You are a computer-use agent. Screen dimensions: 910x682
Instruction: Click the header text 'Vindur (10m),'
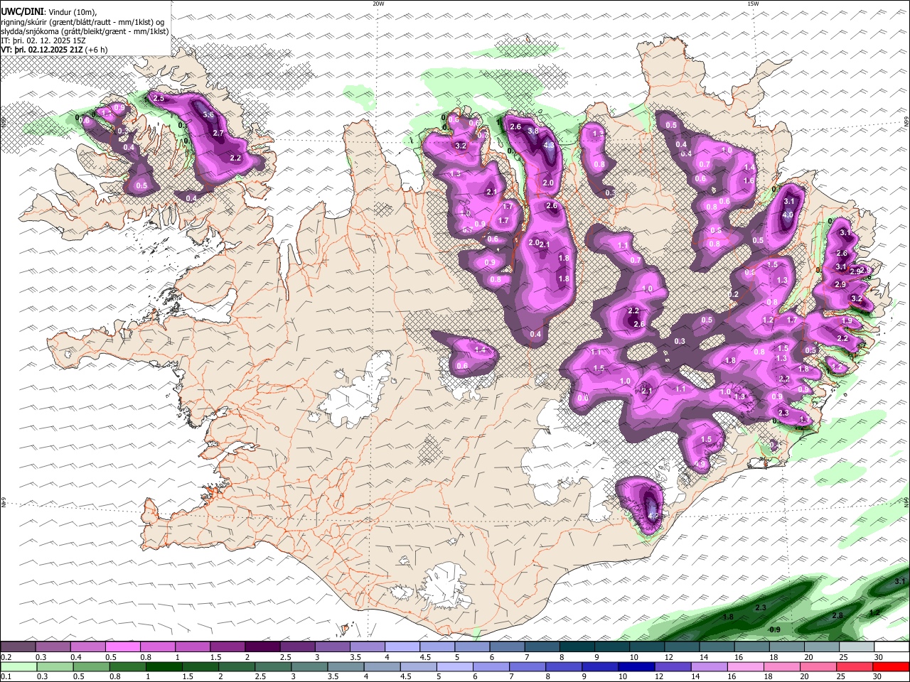[x=71, y=12]
